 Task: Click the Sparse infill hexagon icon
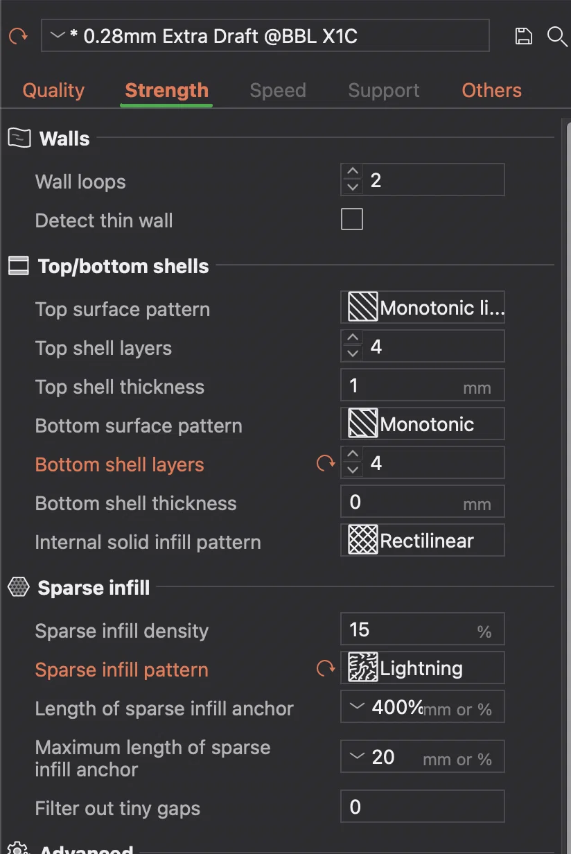point(19,588)
